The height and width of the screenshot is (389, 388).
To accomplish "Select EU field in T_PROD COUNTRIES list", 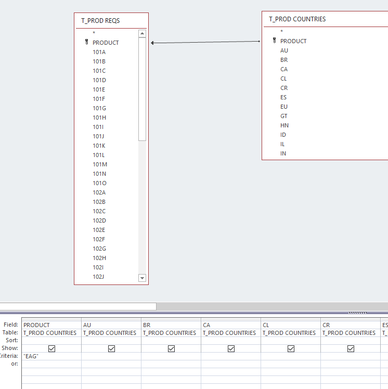I will (284, 107).
